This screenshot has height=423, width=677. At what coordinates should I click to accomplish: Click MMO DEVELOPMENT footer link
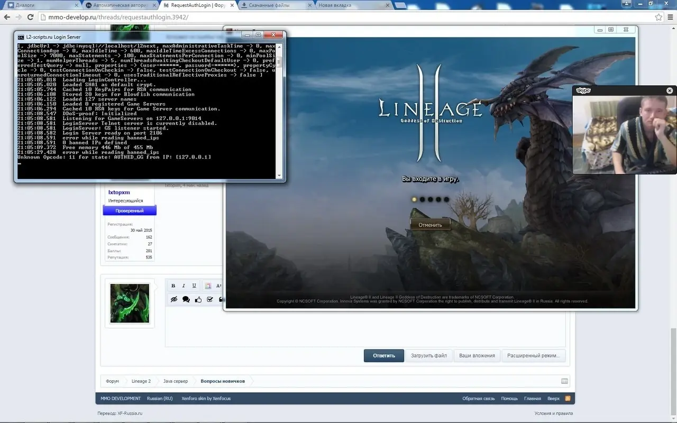coord(121,398)
